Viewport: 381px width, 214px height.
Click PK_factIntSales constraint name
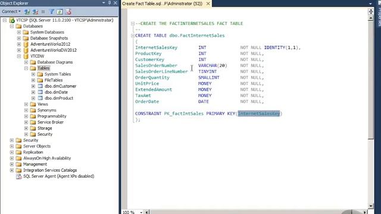pyautogui.click(x=184, y=114)
